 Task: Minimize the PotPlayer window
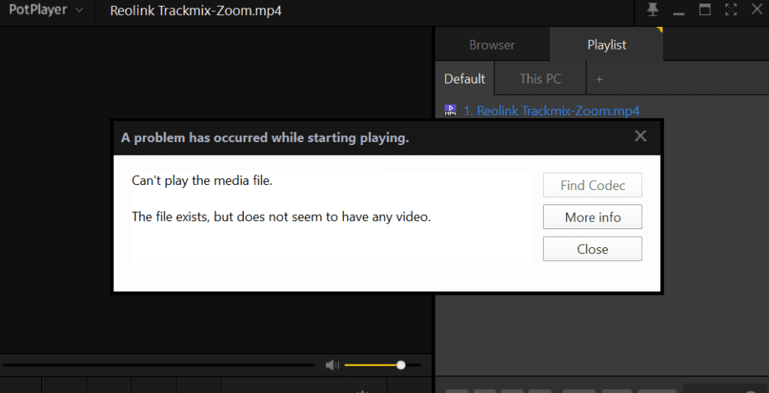[x=679, y=12]
